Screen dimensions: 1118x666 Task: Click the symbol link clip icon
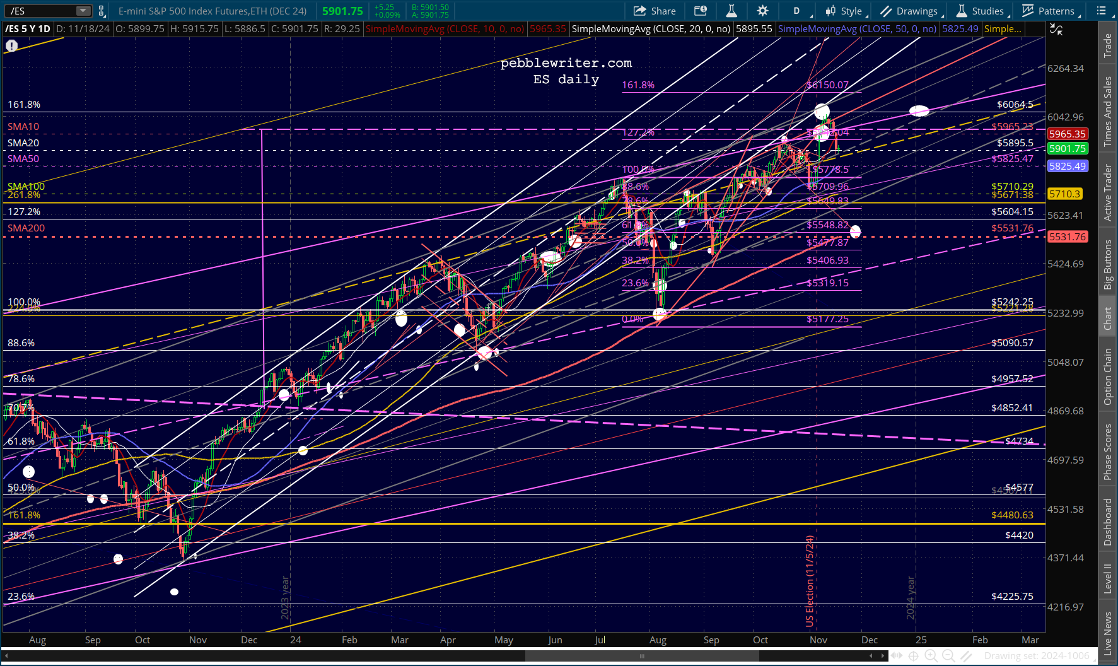tap(101, 11)
